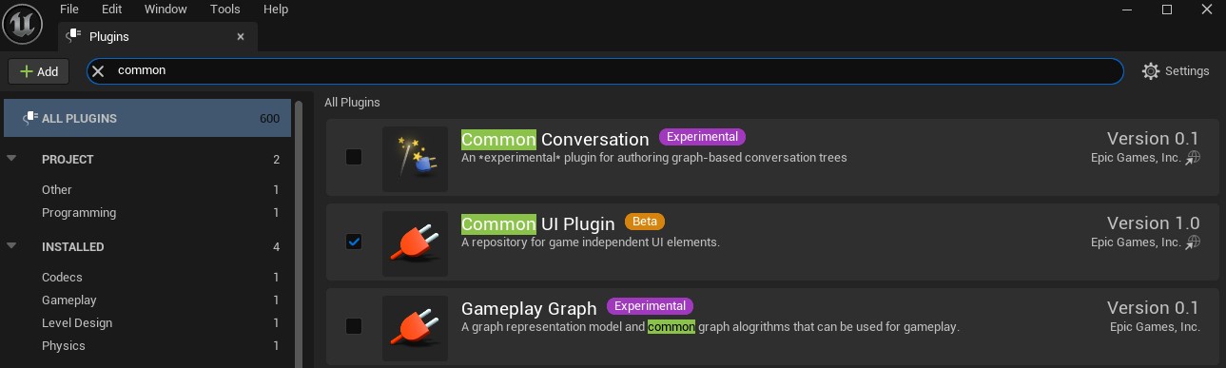The height and width of the screenshot is (368, 1226).
Task: Click the categories panel scrollbar
Action: pos(299,233)
